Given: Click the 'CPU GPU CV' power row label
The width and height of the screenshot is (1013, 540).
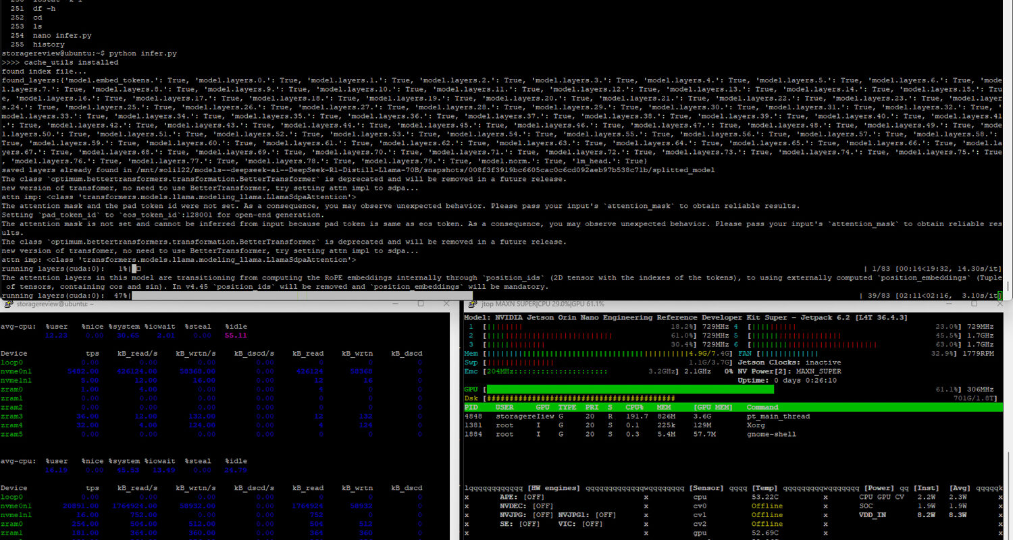Looking at the screenshot, I should coord(881,497).
